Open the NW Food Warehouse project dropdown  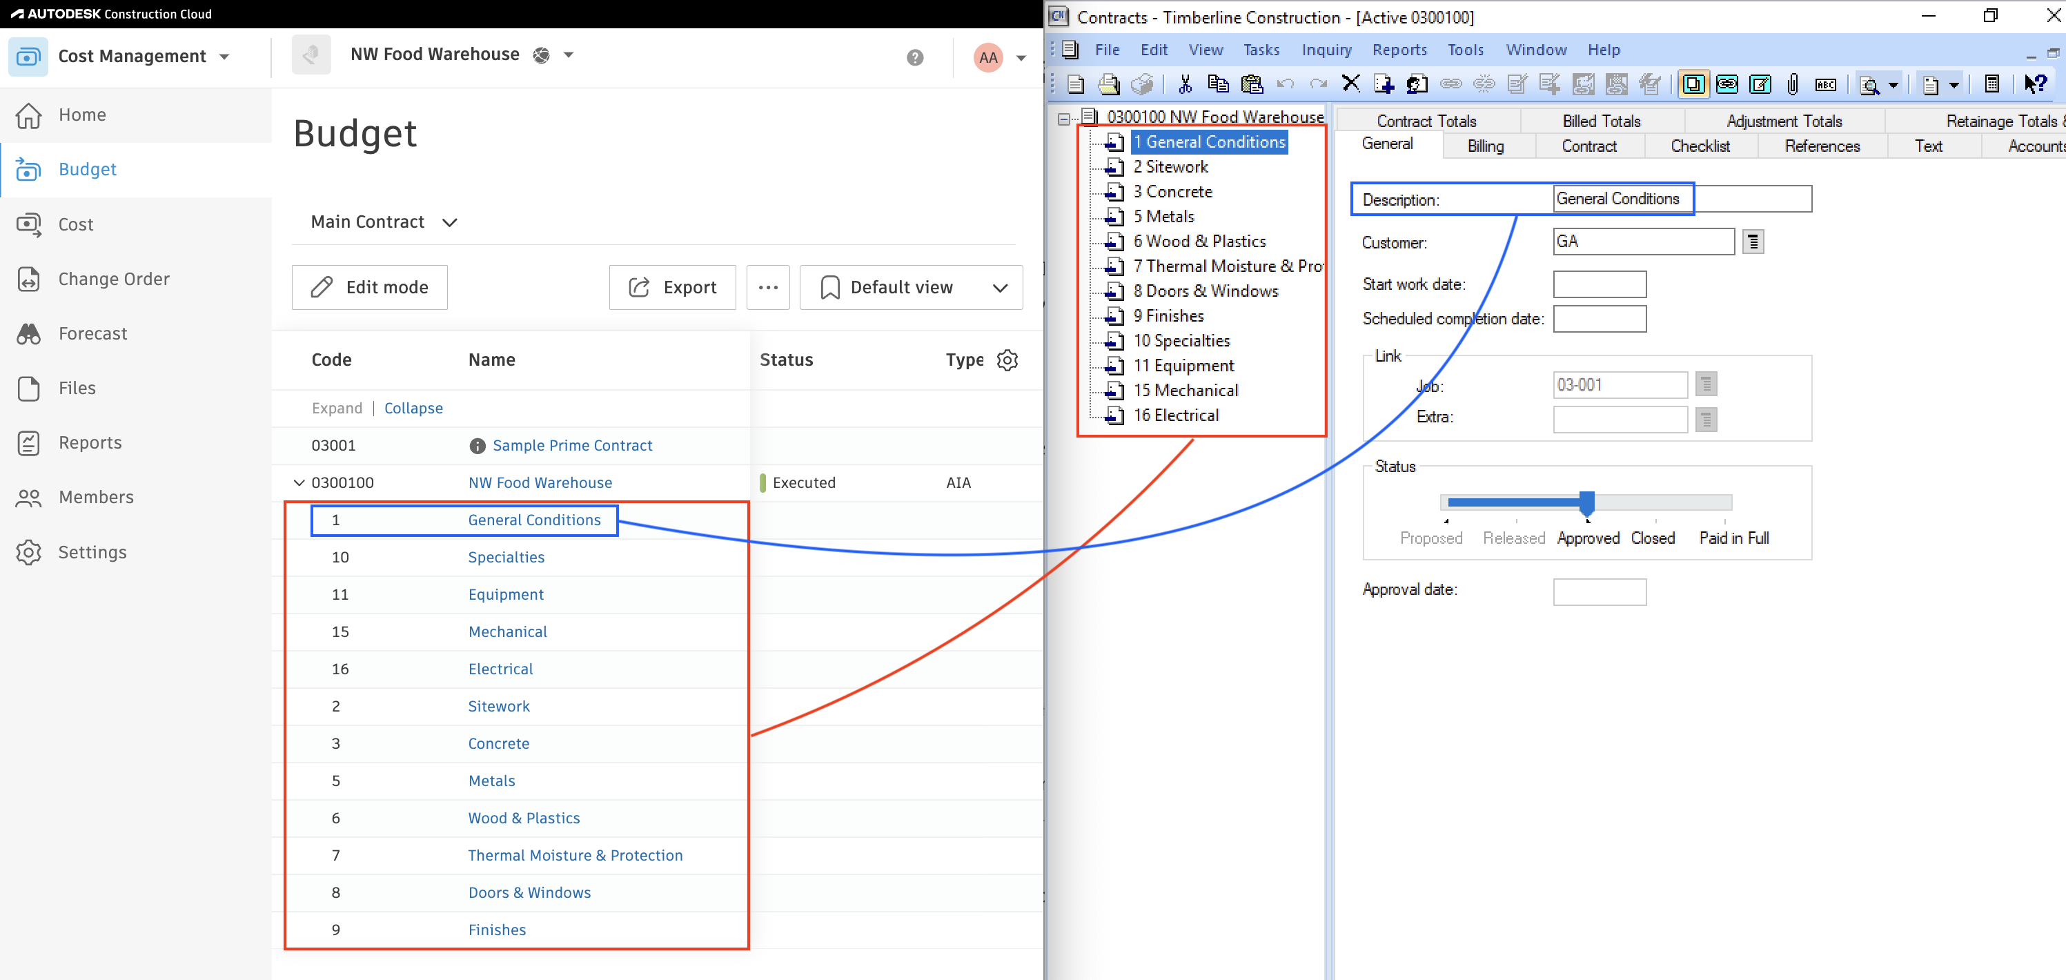click(x=569, y=55)
